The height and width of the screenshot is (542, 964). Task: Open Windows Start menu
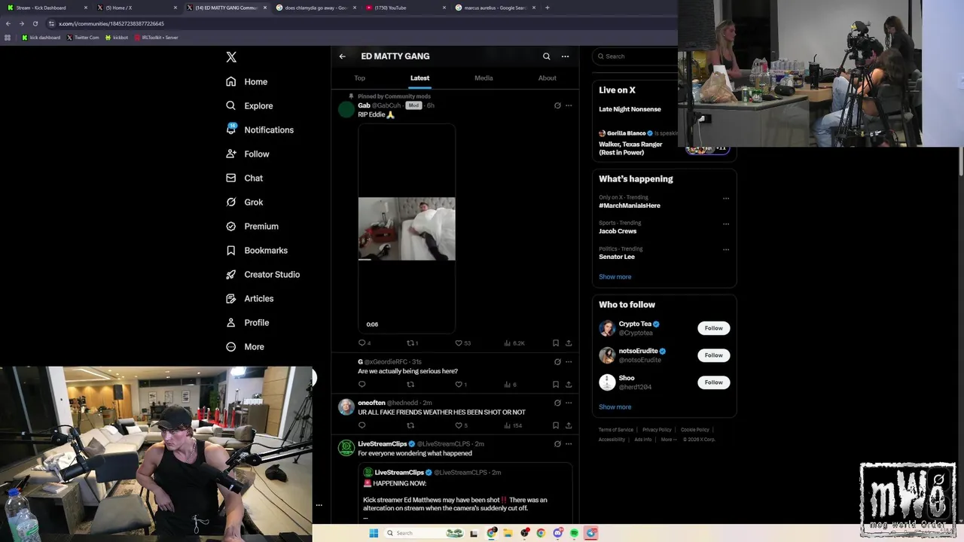click(x=373, y=533)
